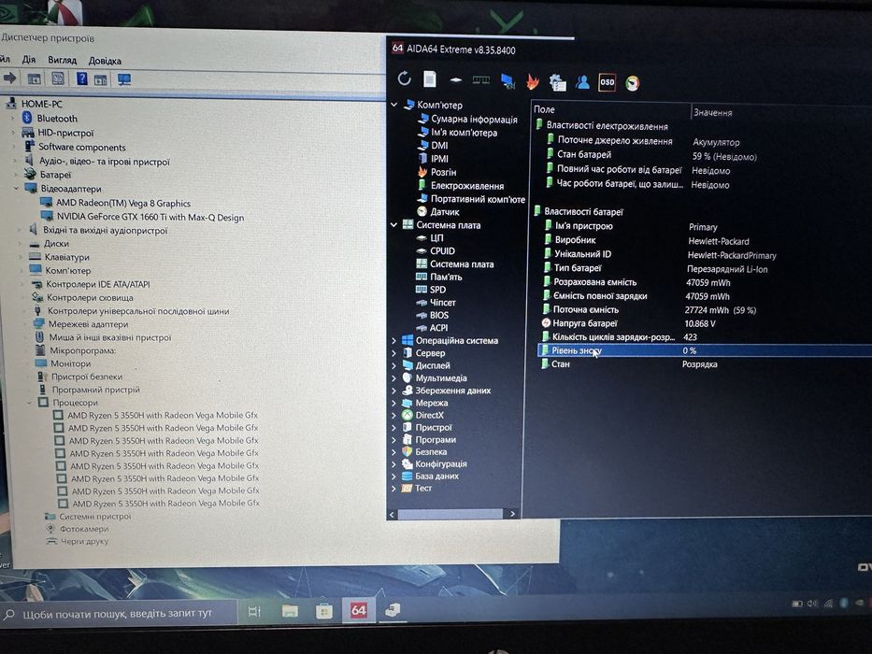This screenshot has height=654, width=872.
Task: Click the AIDA64 Refresh toolbar icon
Action: [405, 79]
